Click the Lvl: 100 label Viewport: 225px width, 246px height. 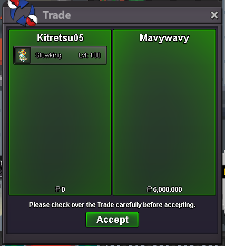(x=90, y=55)
